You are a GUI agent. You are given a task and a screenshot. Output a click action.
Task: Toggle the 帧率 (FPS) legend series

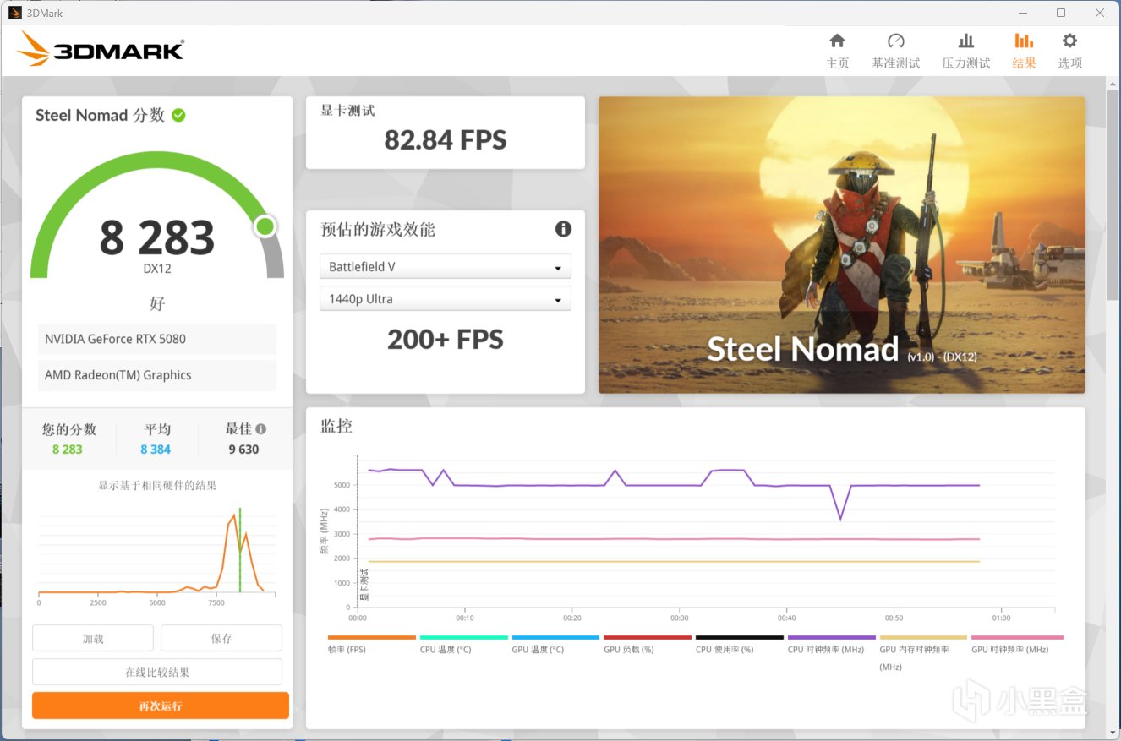[371, 644]
